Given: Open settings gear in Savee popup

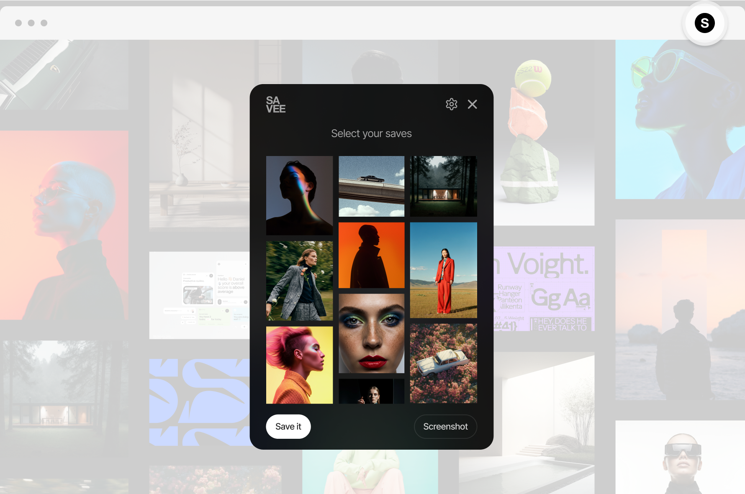Looking at the screenshot, I should pyautogui.click(x=451, y=104).
